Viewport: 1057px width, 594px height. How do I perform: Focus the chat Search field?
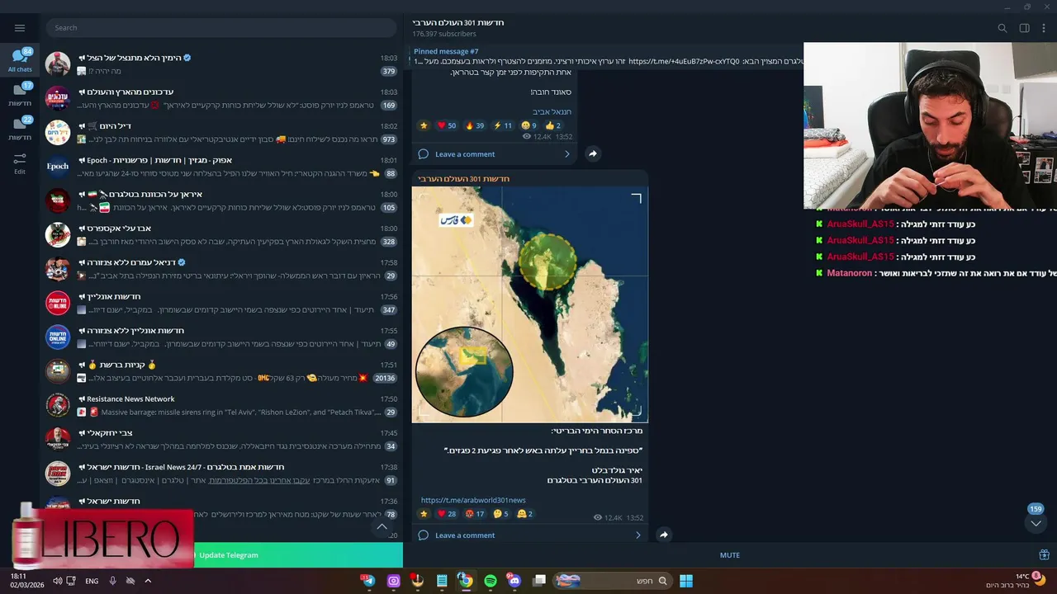221,28
